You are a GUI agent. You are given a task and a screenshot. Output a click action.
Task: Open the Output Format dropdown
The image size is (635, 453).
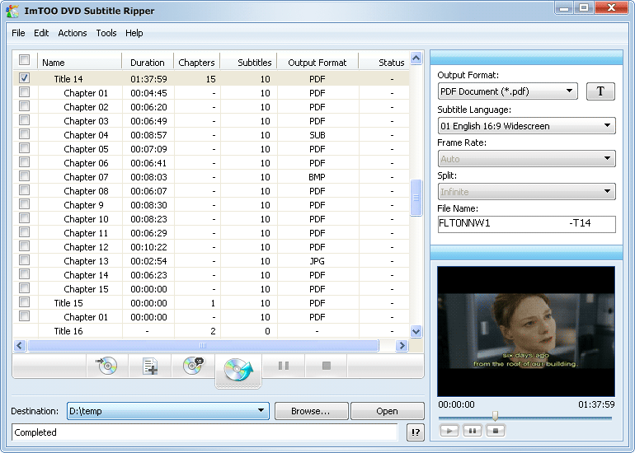point(507,91)
